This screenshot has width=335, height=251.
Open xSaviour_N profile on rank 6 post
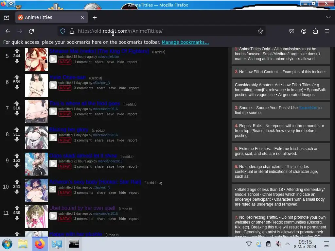pyautogui.click(x=101, y=83)
